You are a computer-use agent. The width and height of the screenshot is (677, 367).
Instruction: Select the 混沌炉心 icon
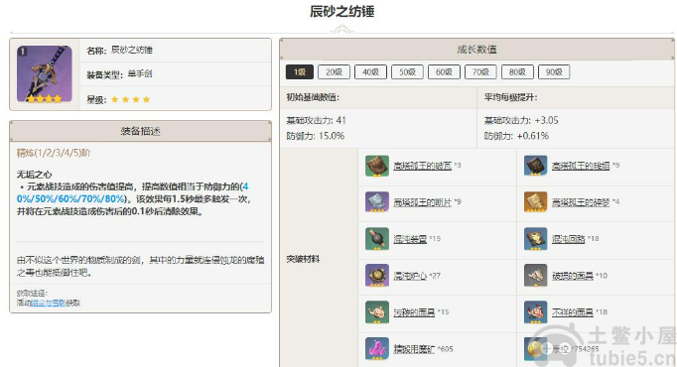tap(377, 276)
